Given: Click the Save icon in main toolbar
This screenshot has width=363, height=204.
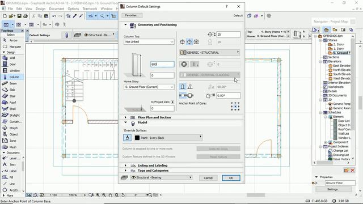Looking at the screenshot, I should tap(19, 16).
